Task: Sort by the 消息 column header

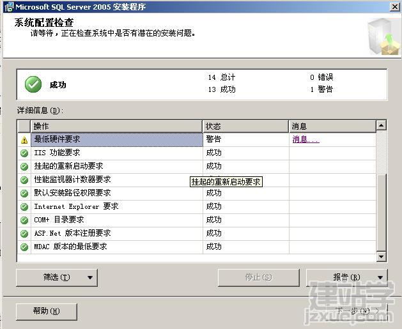Action: [x=332, y=126]
